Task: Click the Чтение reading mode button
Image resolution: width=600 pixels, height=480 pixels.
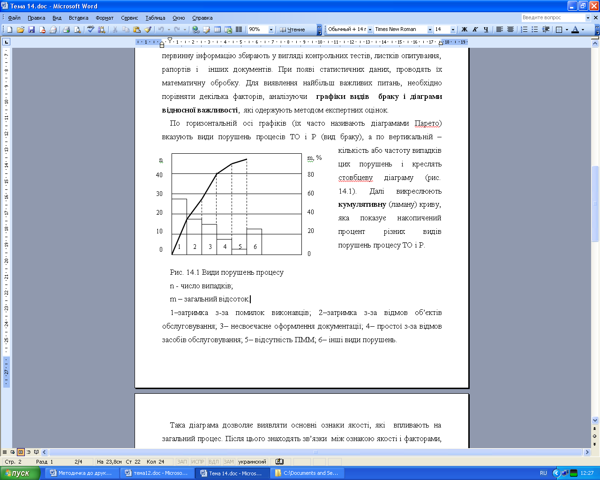Action: (x=292, y=30)
